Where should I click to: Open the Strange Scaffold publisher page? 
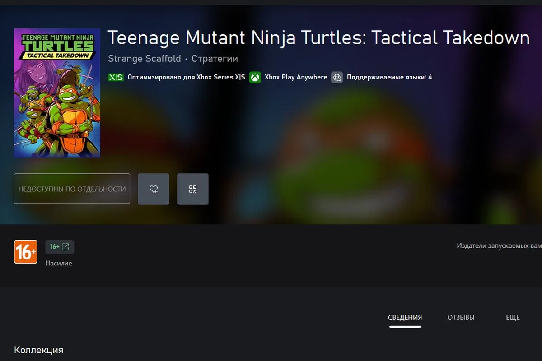[145, 59]
